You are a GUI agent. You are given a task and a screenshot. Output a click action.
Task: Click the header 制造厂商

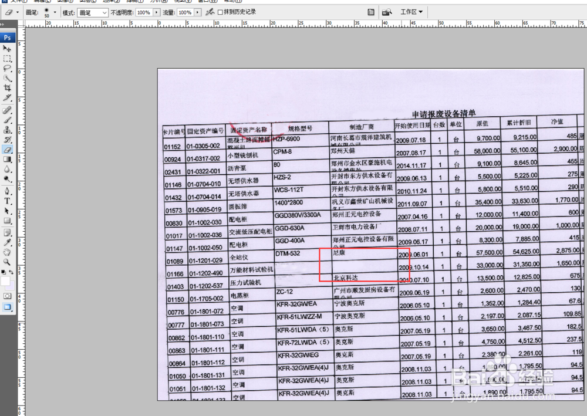(362, 127)
